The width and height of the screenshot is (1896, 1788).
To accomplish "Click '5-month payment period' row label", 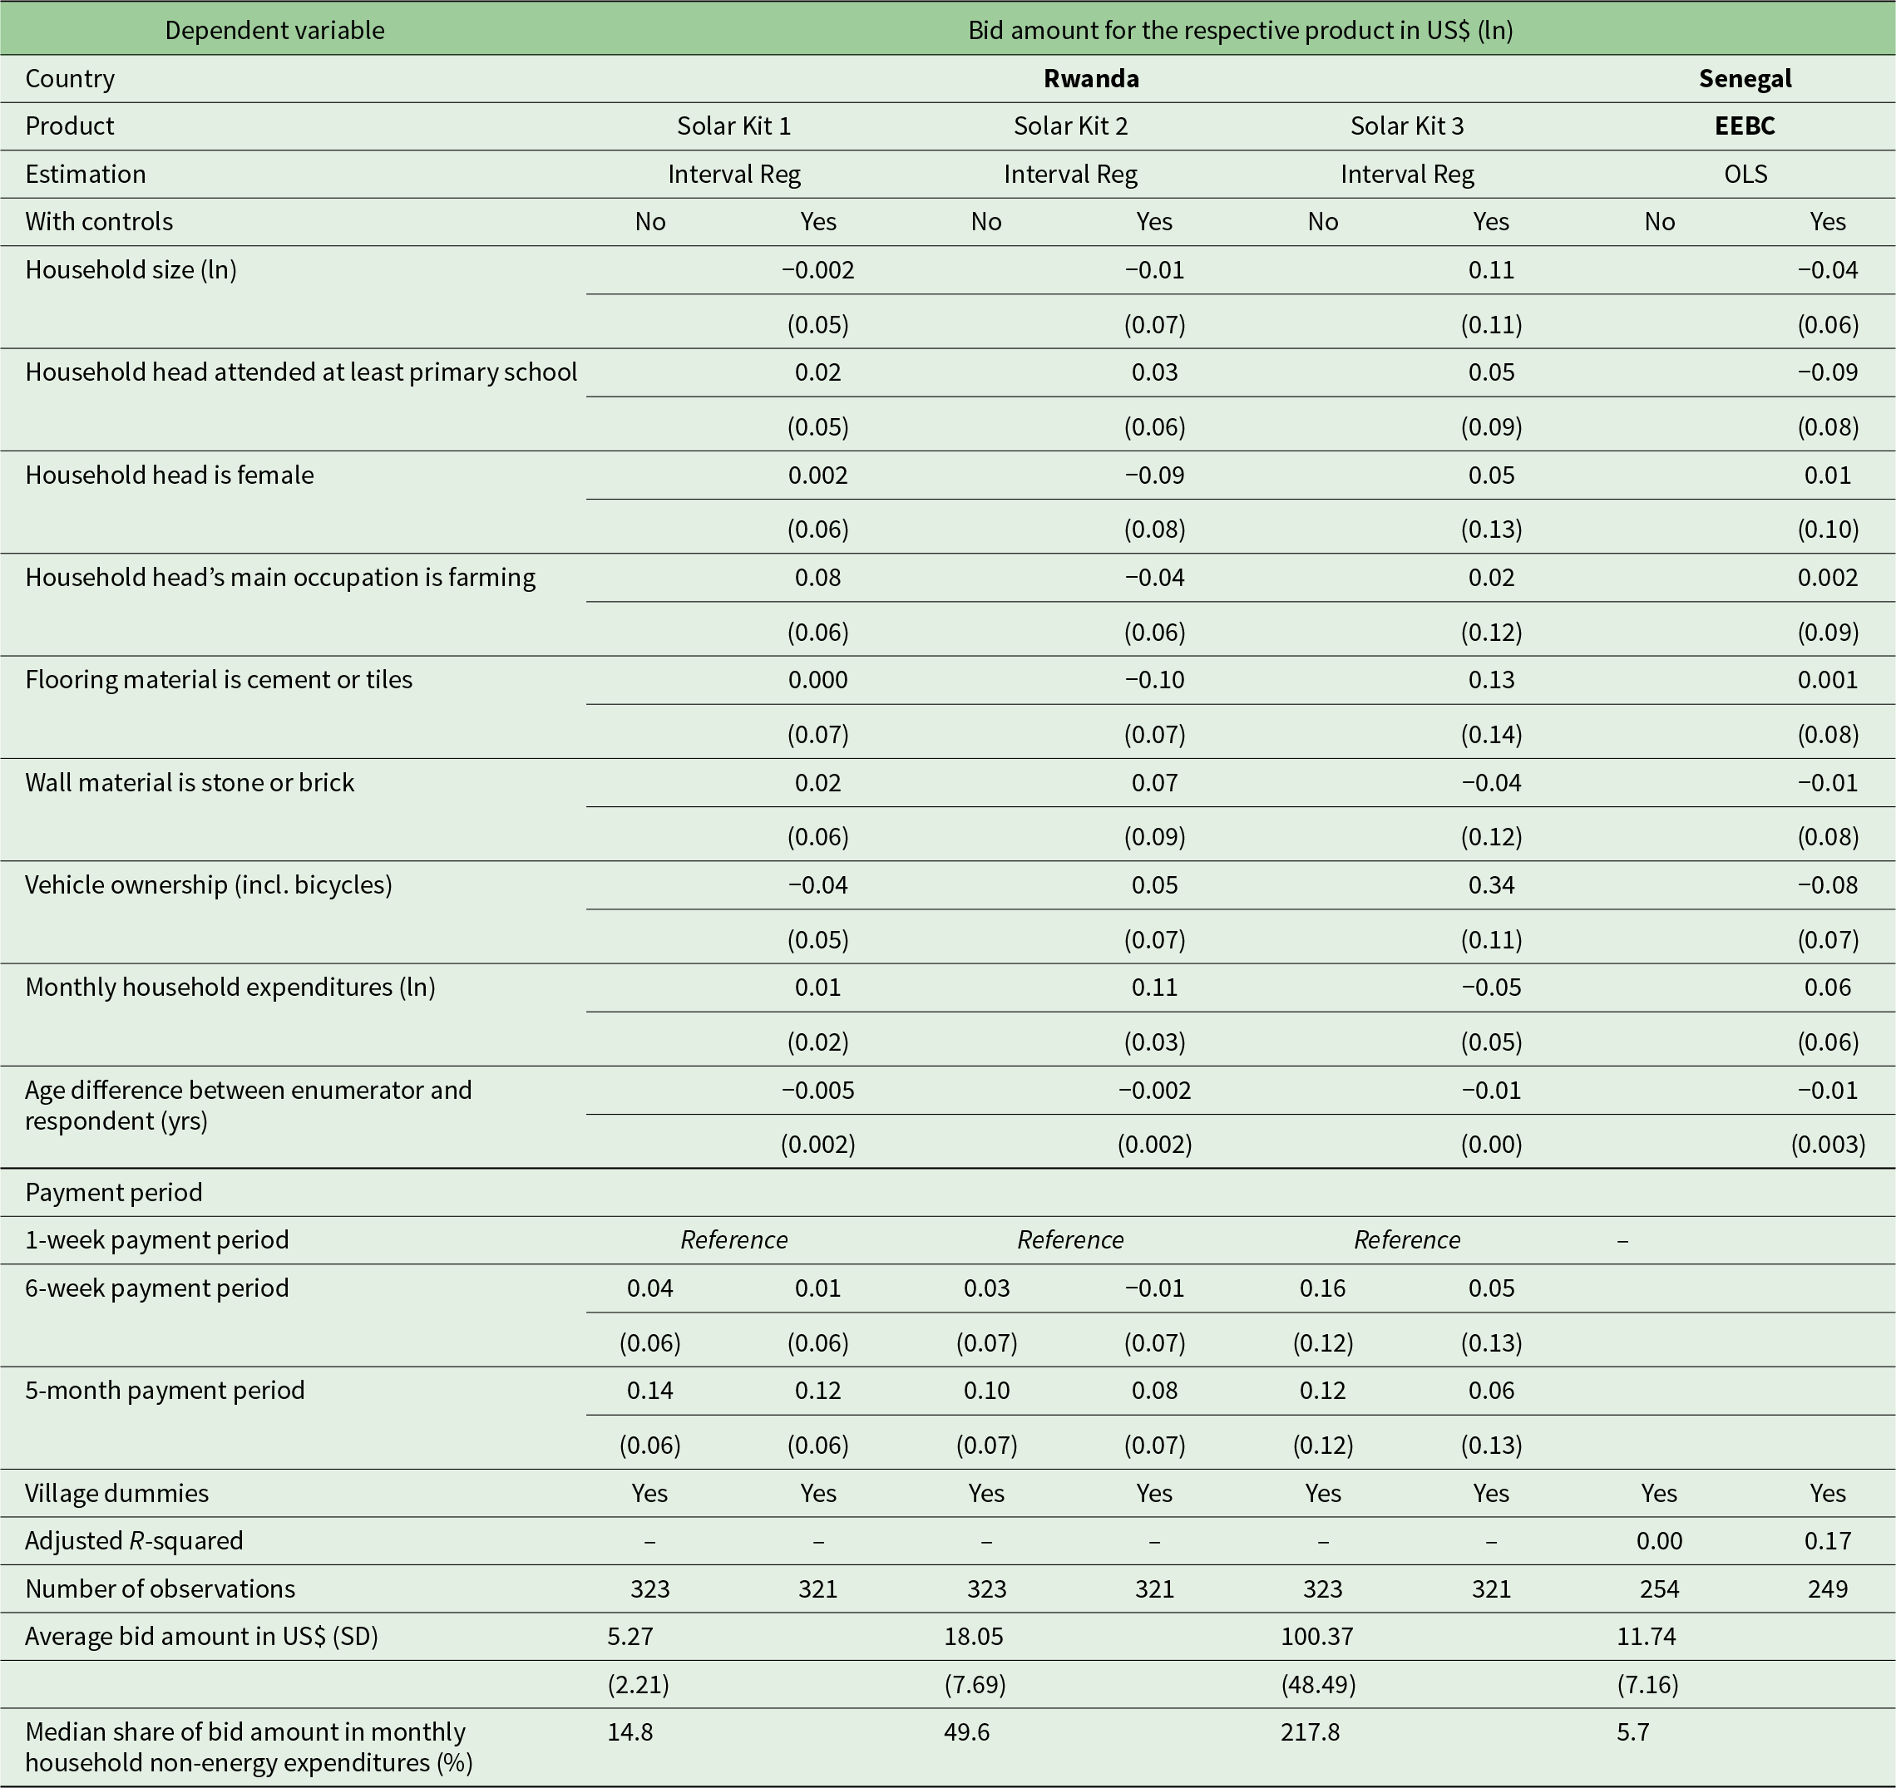I will [x=165, y=1390].
